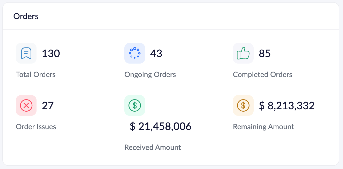Click the Ongoing Orders spinner icon
Image resolution: width=343 pixels, height=169 pixels.
pyautogui.click(x=135, y=53)
